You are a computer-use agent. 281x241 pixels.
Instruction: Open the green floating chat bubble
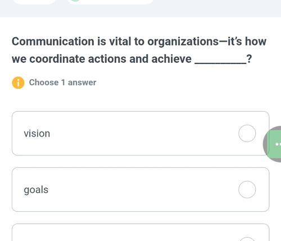(275, 144)
